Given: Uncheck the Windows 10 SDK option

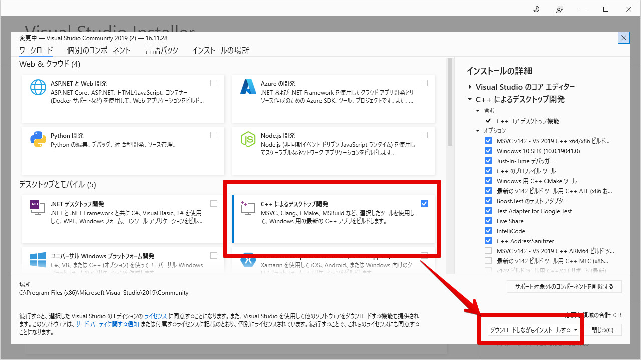Looking at the screenshot, I should pos(488,151).
